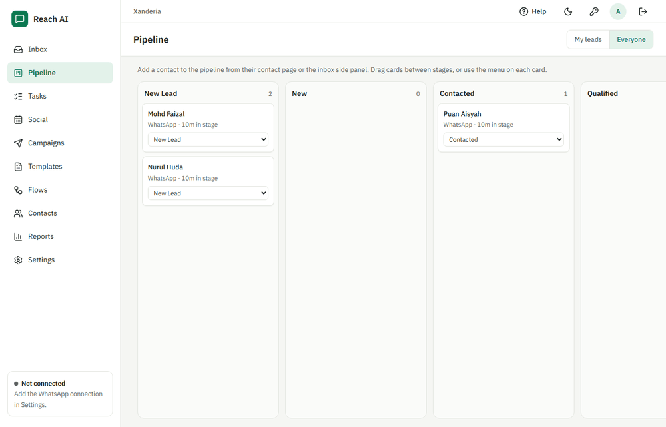Click the Puan Aisyah contact name
Viewport: 666px width, 427px height.
click(x=462, y=114)
